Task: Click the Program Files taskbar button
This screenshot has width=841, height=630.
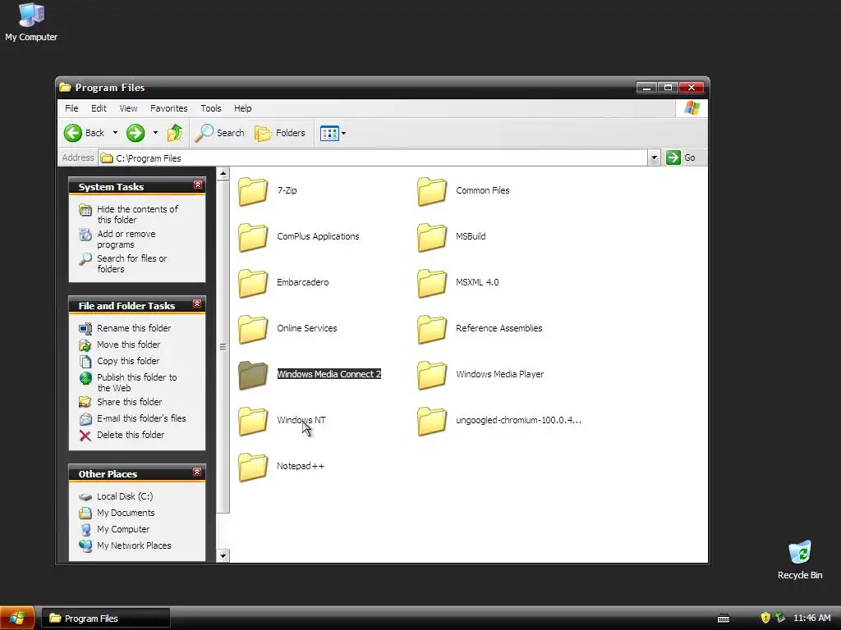Action: 106,619
